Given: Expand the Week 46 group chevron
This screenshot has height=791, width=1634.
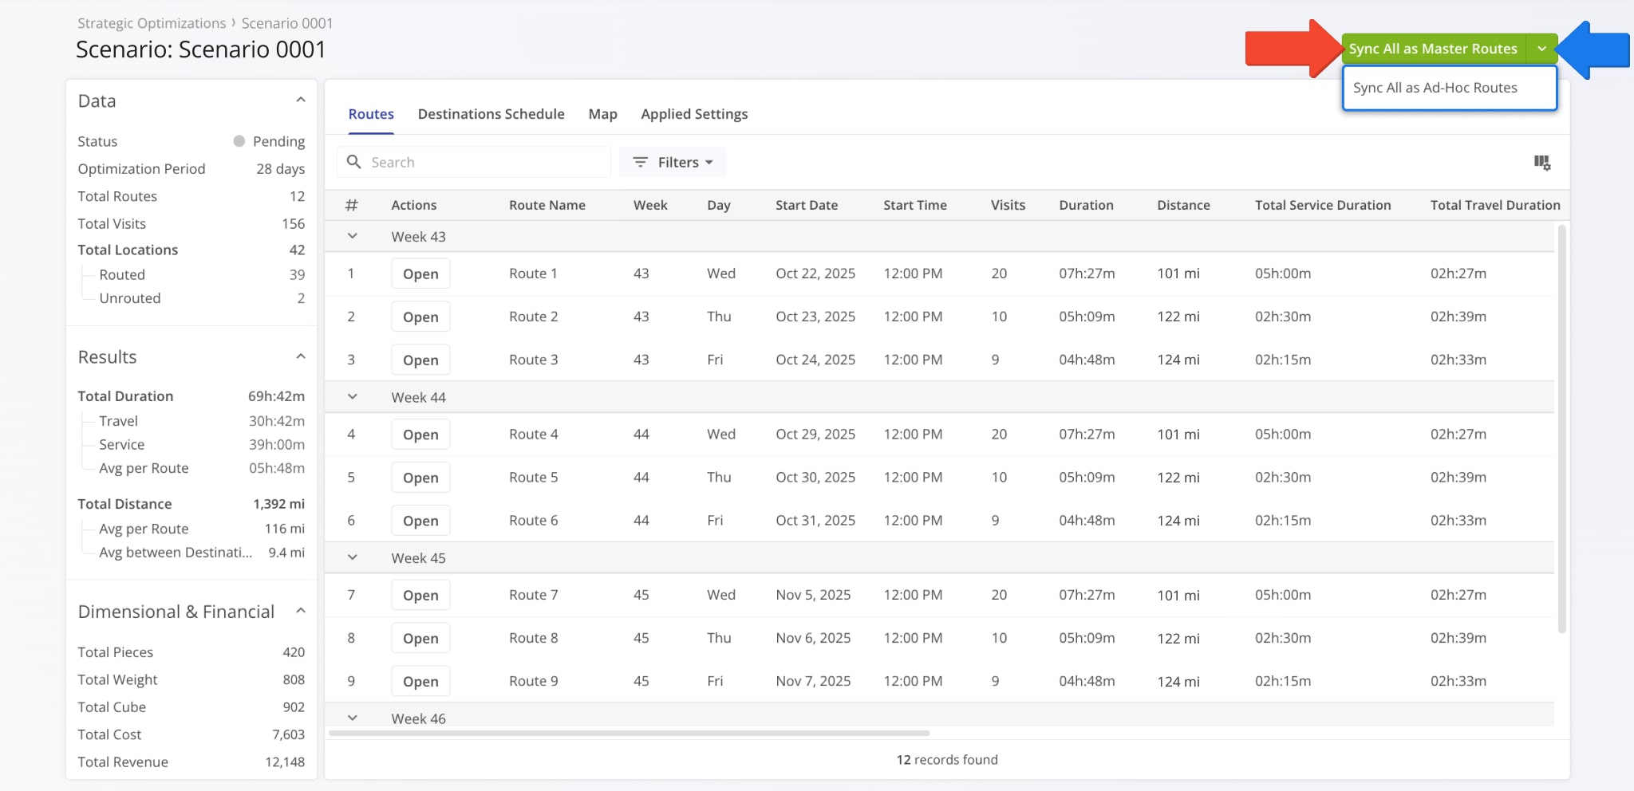Looking at the screenshot, I should pyautogui.click(x=352, y=718).
